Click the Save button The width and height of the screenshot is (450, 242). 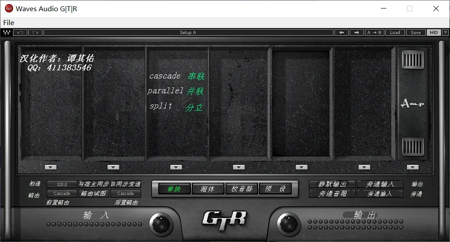pyautogui.click(x=415, y=32)
